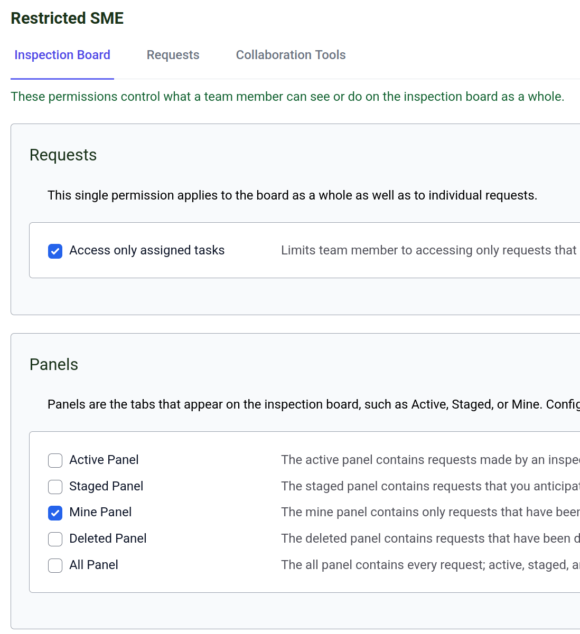Screen dimensions: 580x634
Task: Enable the Active Panel checkbox
Action: [55, 460]
